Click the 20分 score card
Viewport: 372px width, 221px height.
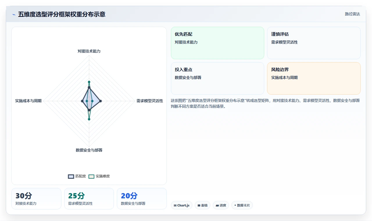(142, 199)
